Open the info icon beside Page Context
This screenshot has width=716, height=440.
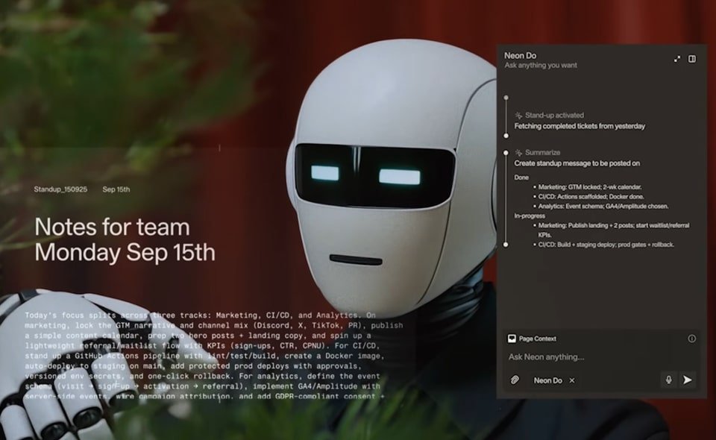691,339
